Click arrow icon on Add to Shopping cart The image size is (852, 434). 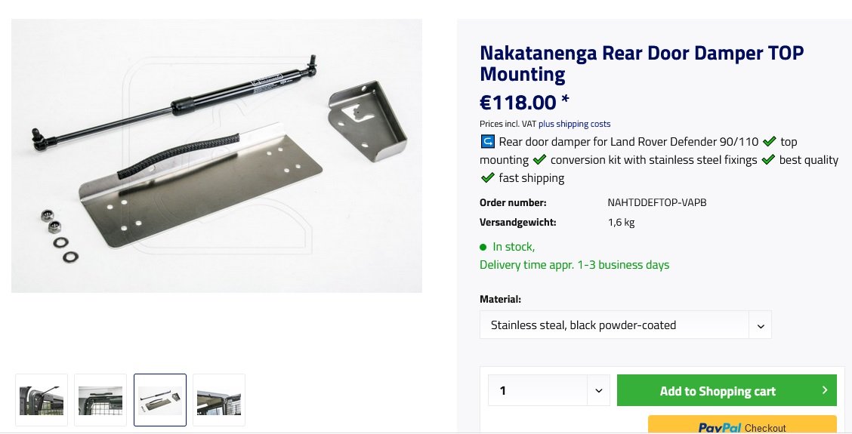click(824, 390)
